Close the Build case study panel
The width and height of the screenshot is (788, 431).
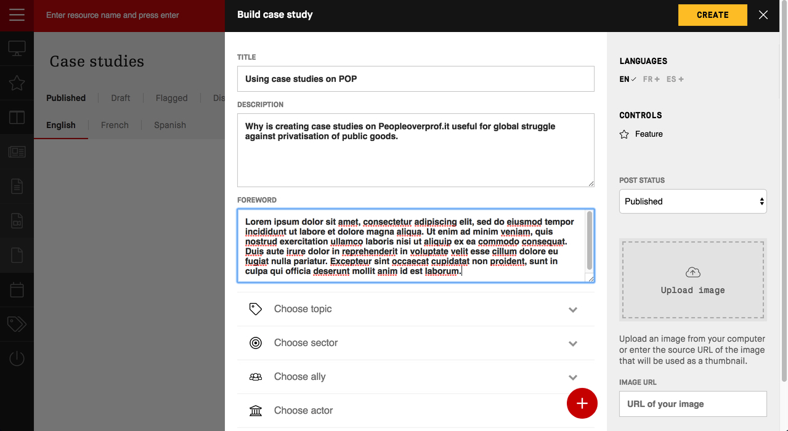[763, 15]
